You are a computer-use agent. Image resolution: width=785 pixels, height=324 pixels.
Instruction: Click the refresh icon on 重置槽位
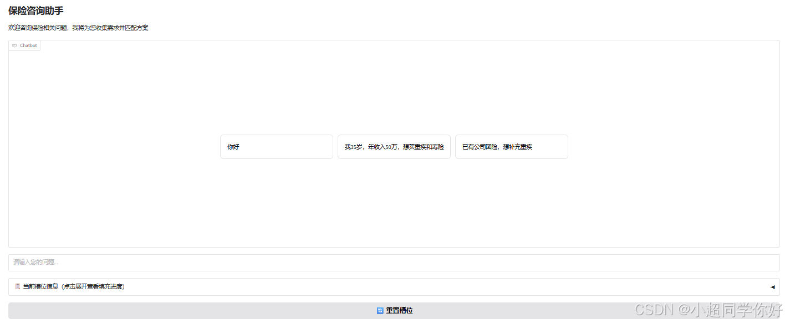tap(380, 311)
